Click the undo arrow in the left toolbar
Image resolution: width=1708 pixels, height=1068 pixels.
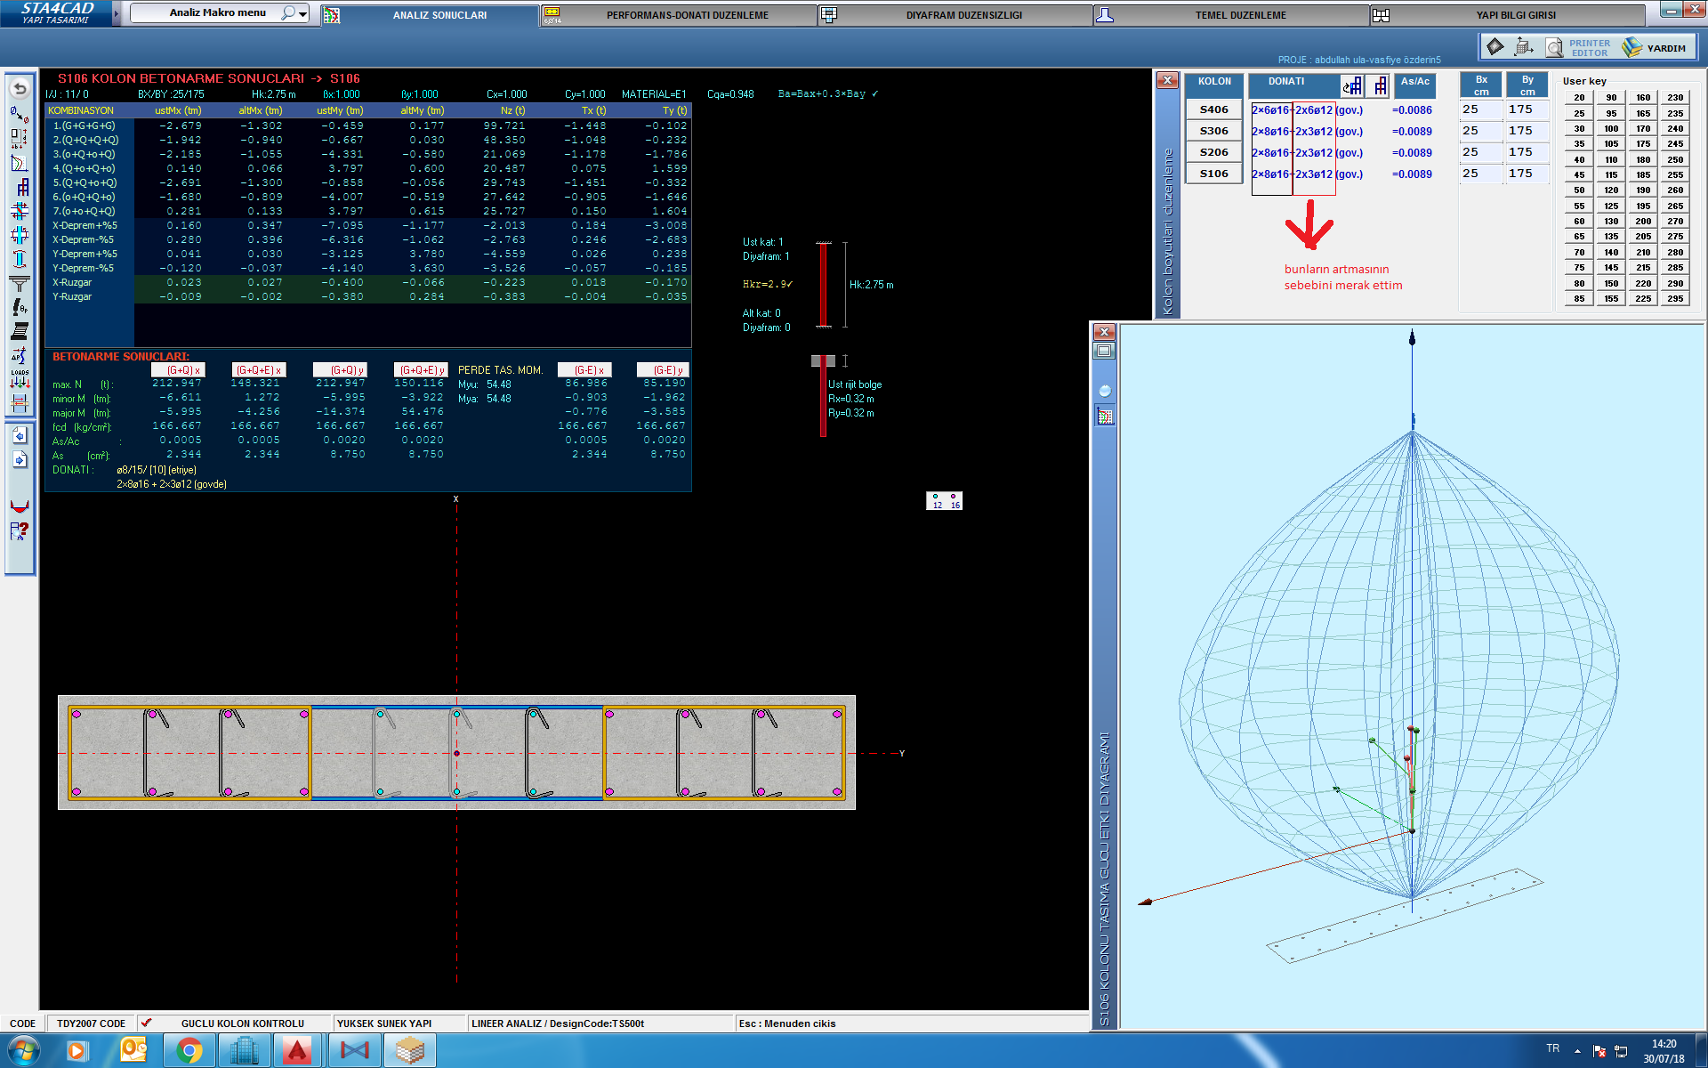[x=20, y=89]
